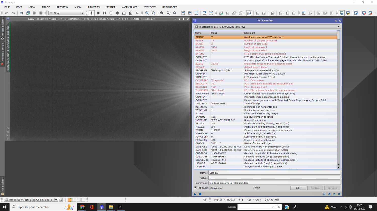Click the expand-outward arrows zoom icon
Image resolution: width=377 pixels, height=211 pixels.
click(x=98, y=13)
